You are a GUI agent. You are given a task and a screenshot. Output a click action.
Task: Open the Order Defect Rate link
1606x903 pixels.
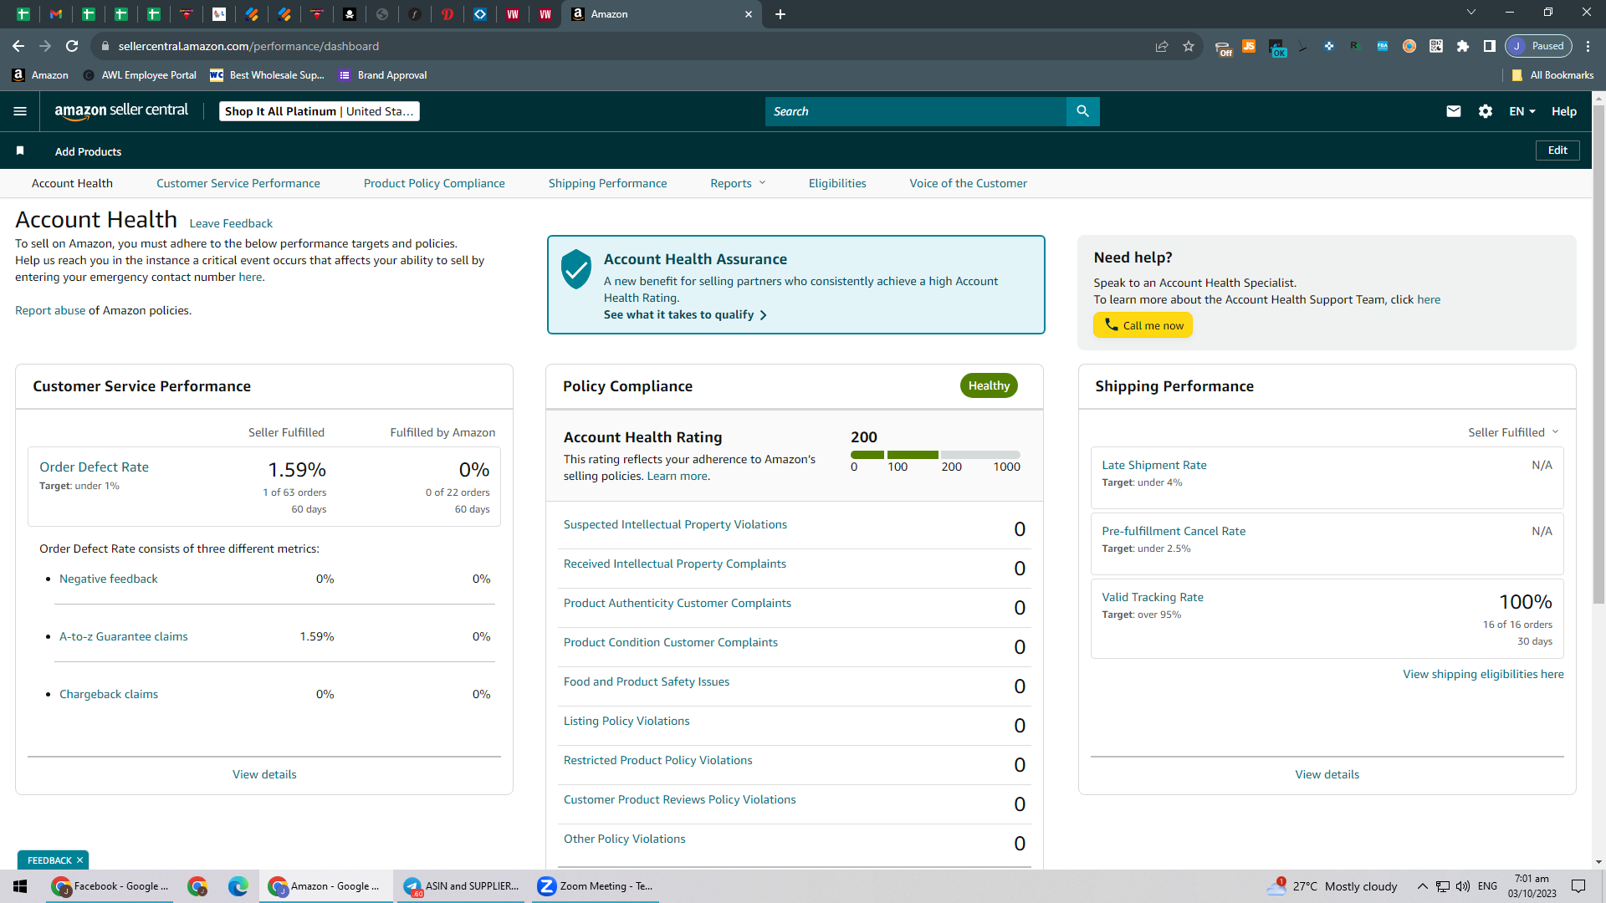click(x=94, y=467)
